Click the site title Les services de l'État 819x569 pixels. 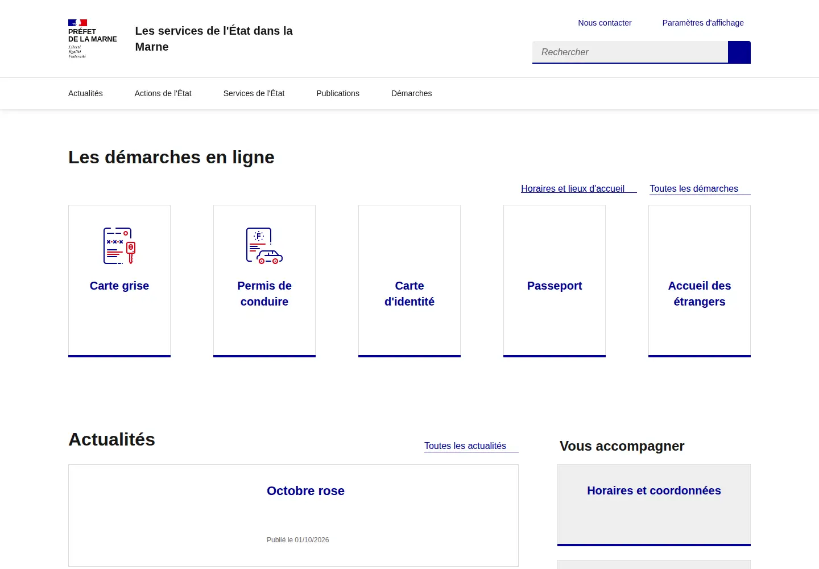click(x=214, y=39)
